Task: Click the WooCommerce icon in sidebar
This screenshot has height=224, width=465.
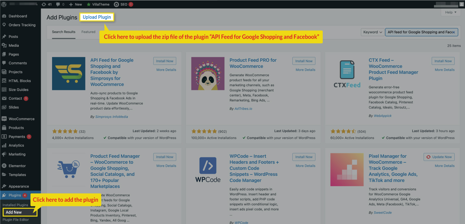Action: [x=4, y=119]
